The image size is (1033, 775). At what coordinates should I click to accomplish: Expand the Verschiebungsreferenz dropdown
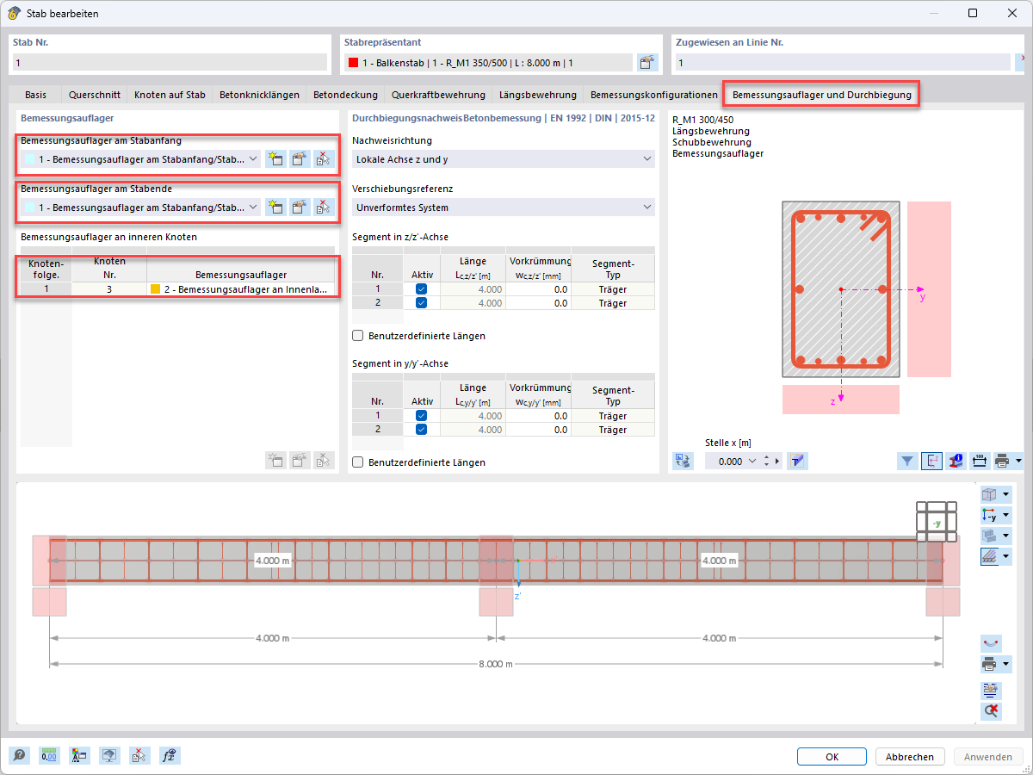504,208
